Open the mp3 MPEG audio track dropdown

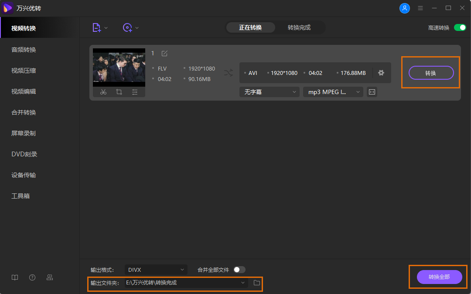pyautogui.click(x=333, y=92)
